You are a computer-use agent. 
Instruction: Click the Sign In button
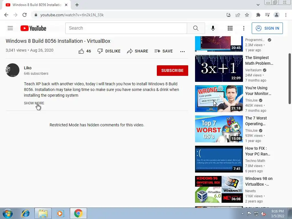click(x=267, y=28)
